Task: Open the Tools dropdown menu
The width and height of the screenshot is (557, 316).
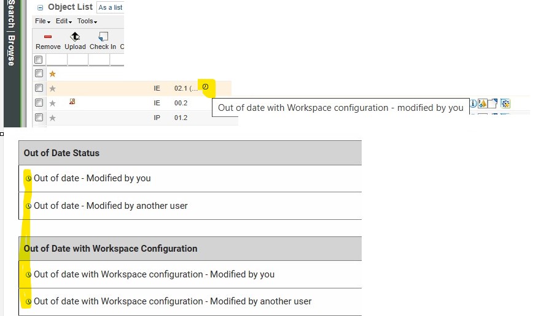Action: coord(87,21)
